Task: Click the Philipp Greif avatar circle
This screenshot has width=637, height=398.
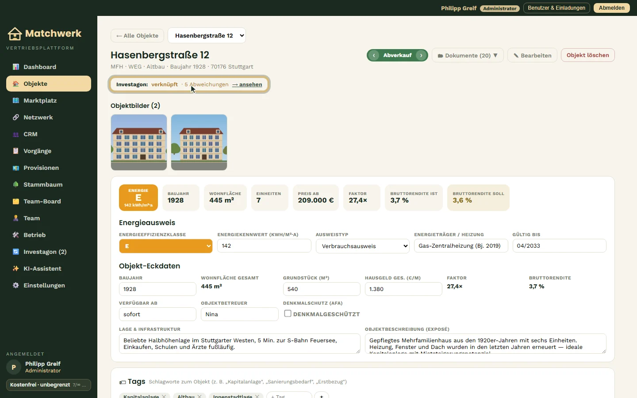Action: [14, 367]
